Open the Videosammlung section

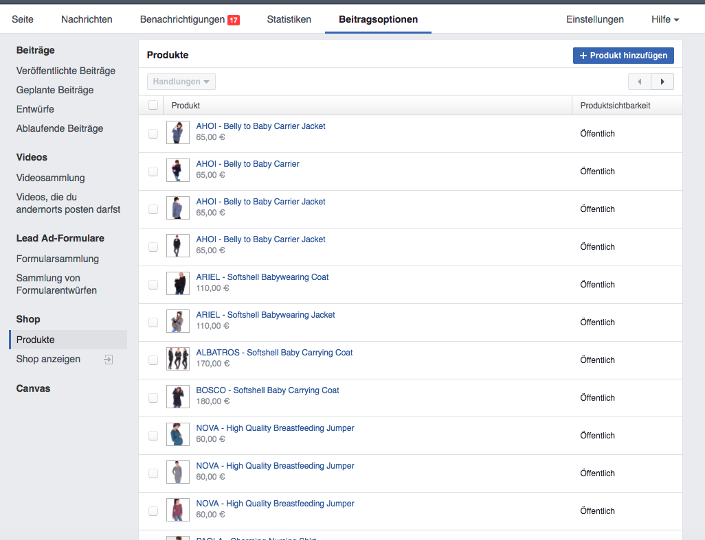tap(50, 178)
